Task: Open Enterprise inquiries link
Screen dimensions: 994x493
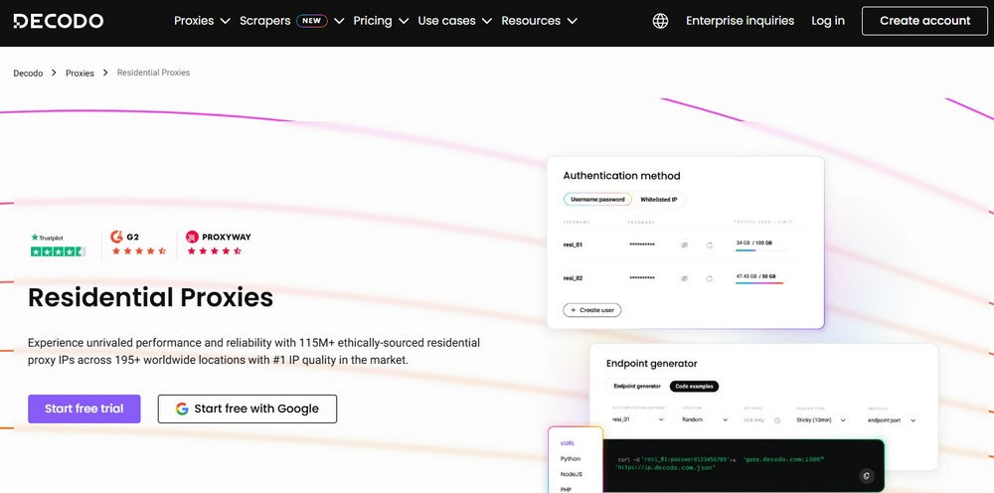Action: [740, 21]
